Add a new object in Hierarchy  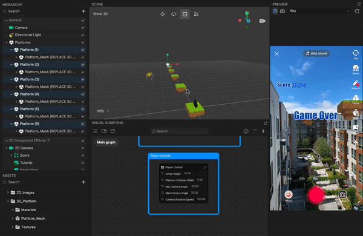pos(83,11)
